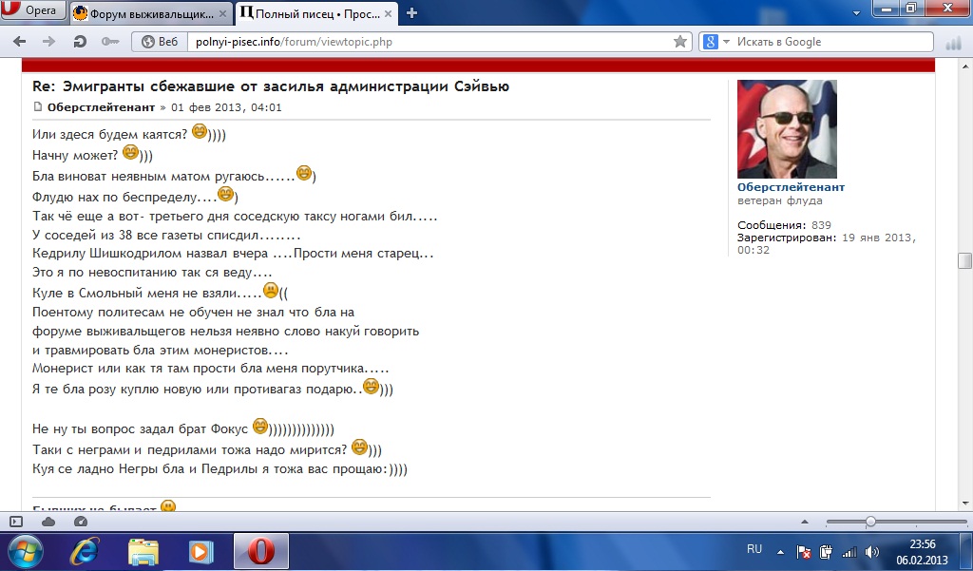Reload the current page

pos(80,42)
